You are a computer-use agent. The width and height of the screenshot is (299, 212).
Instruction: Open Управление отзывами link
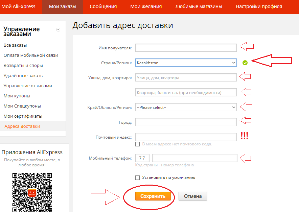pyautogui.click(x=28, y=86)
